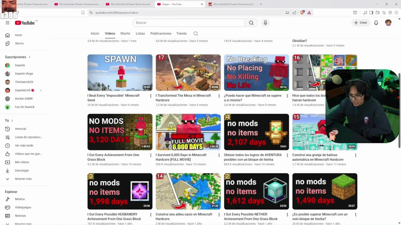This screenshot has width=401, height=225.
Task: Open the Leo AI sparkle icon
Action: click(384, 12)
